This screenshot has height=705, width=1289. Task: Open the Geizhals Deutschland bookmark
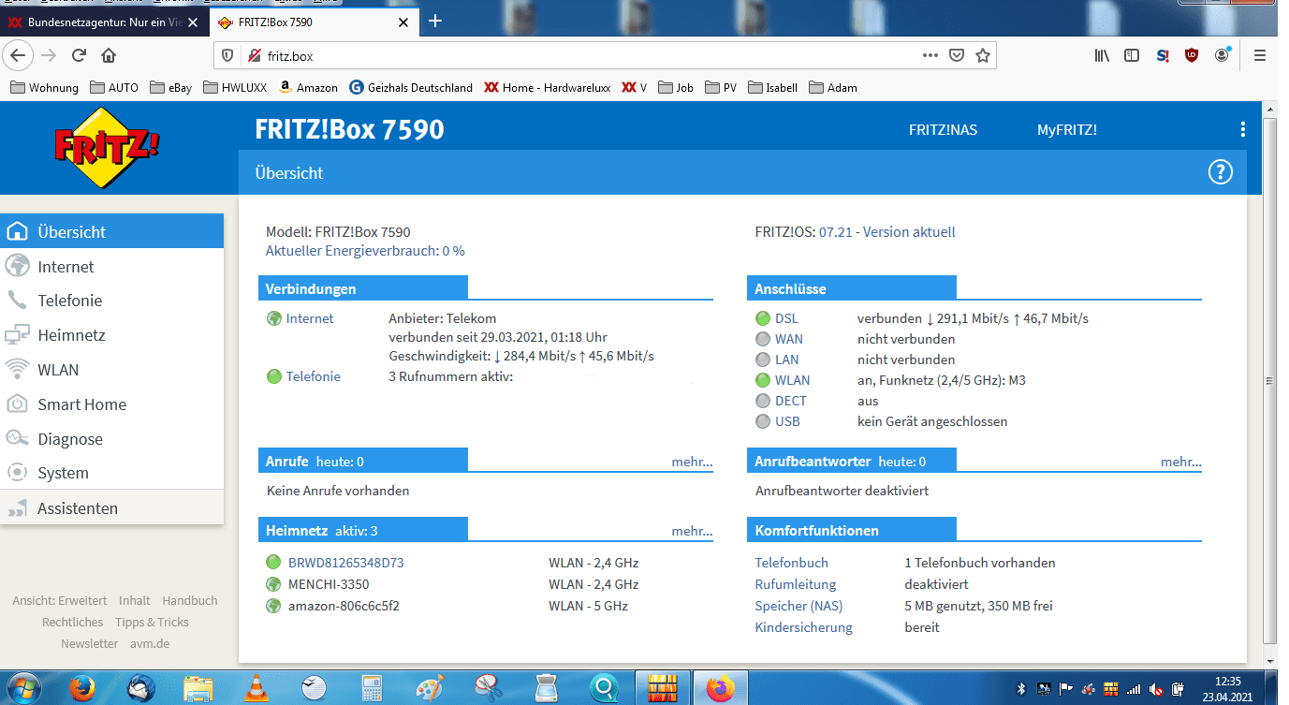[x=410, y=87]
